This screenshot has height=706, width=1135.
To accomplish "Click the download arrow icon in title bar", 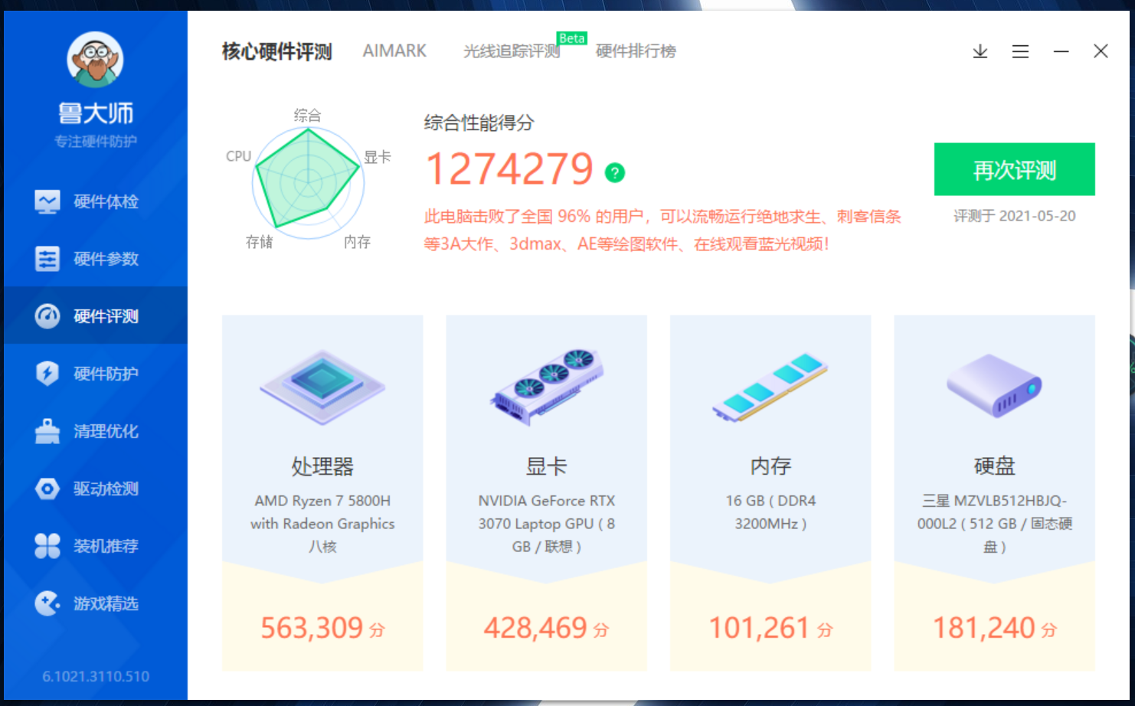I will pos(980,51).
